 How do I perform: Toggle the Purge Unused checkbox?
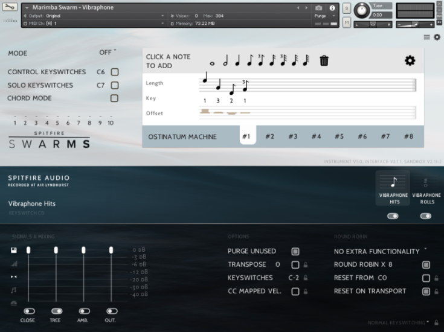pyautogui.click(x=295, y=251)
